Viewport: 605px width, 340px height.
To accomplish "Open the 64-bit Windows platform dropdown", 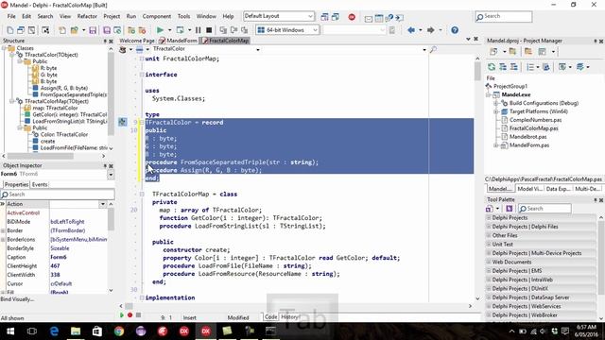I will 315,30.
